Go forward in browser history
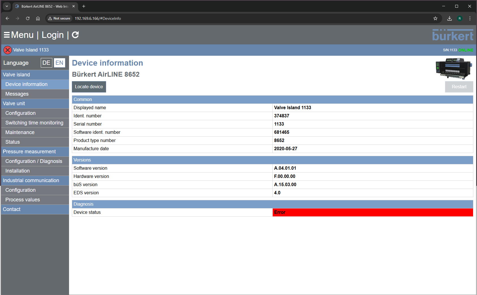This screenshot has width=477, height=295. point(18,18)
